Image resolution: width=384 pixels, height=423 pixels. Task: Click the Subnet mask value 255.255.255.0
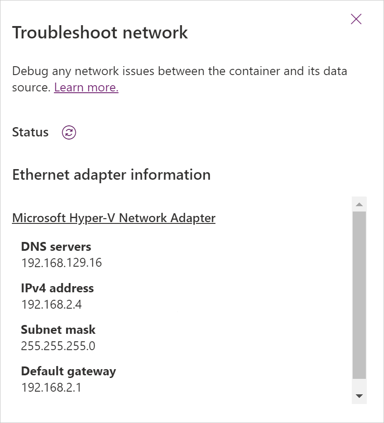click(x=59, y=345)
